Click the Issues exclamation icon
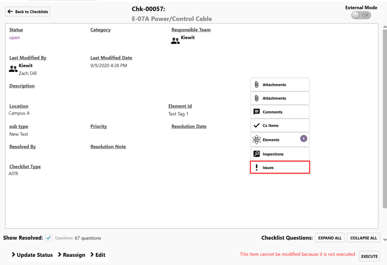 click(x=256, y=168)
